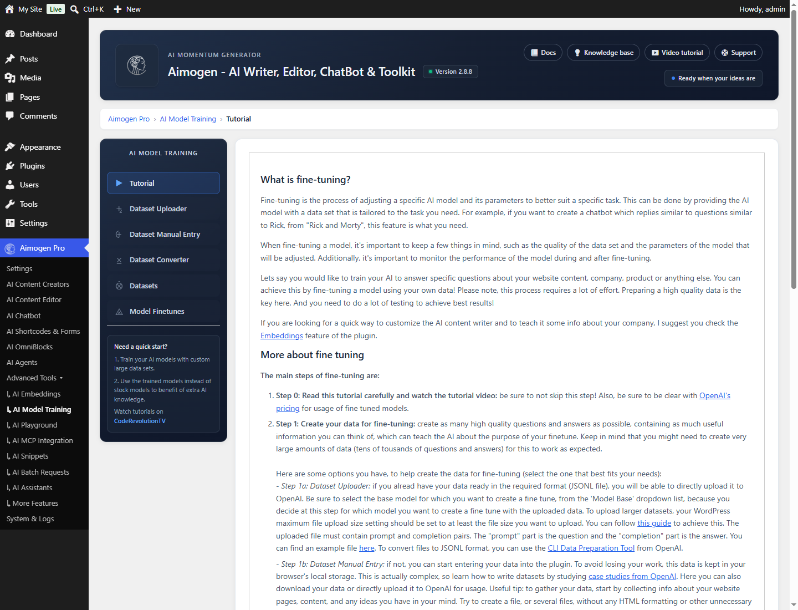The image size is (798, 610).
Task: Open the example file 'here' link
Action: click(x=367, y=548)
